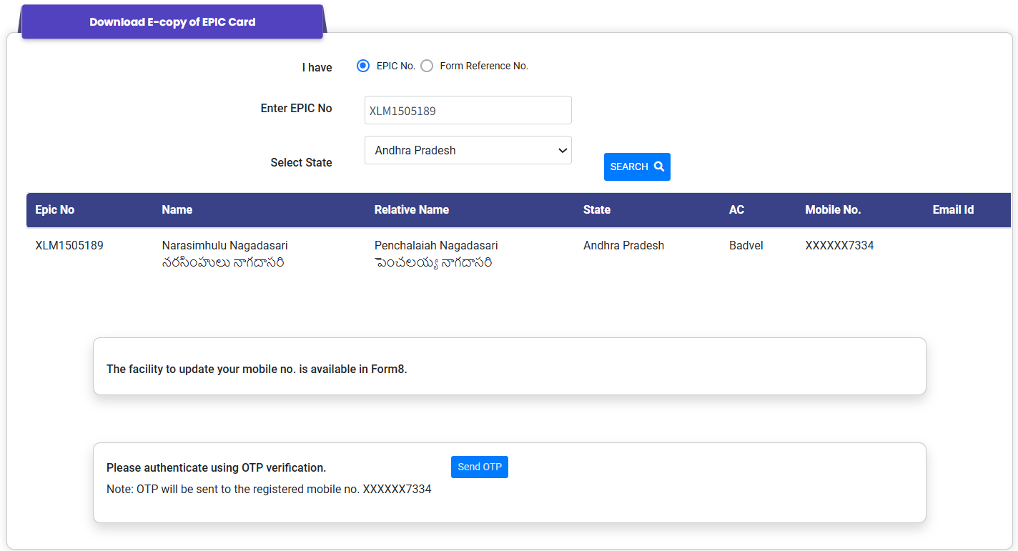Screen dimensions: 1018x551
Task: Click the name Narasimhulu Nagadasari
Action: (224, 245)
